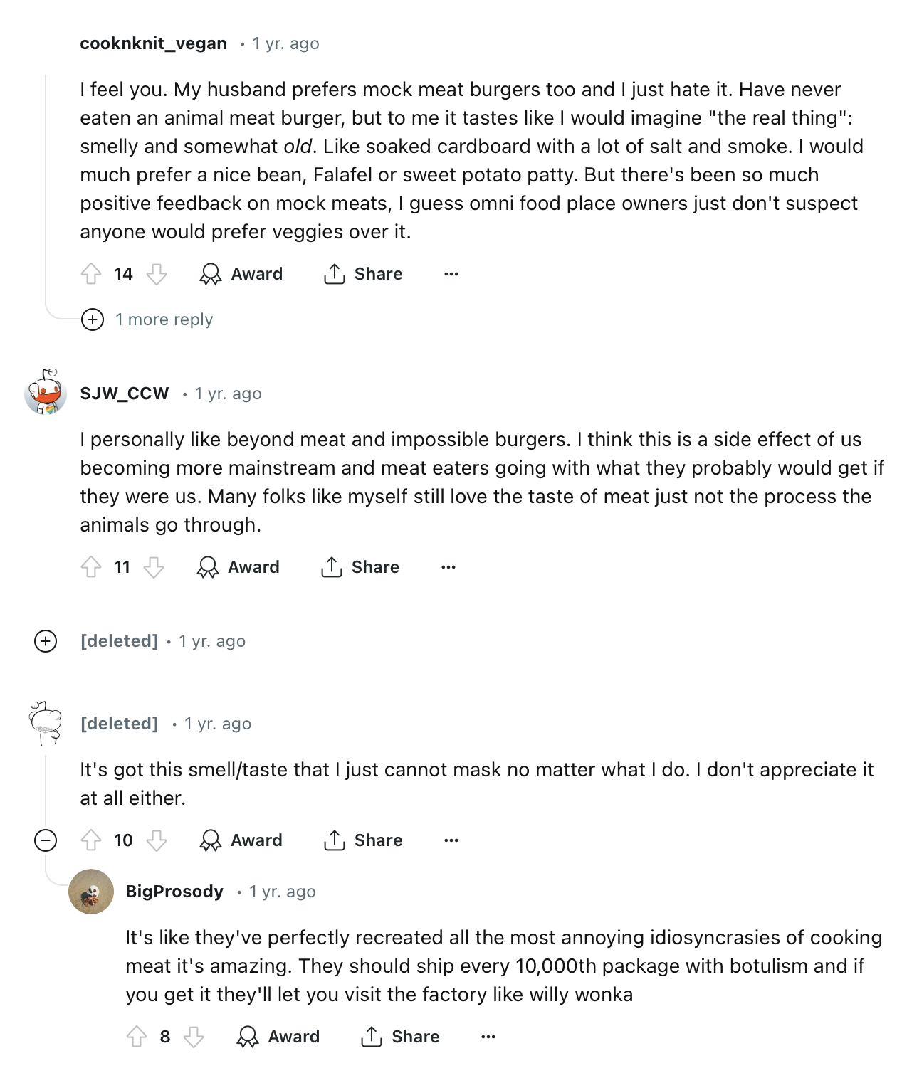Screen dimensions: 897x1088
Task: Click SJW_CCW's avatar image
Action: click(46, 392)
